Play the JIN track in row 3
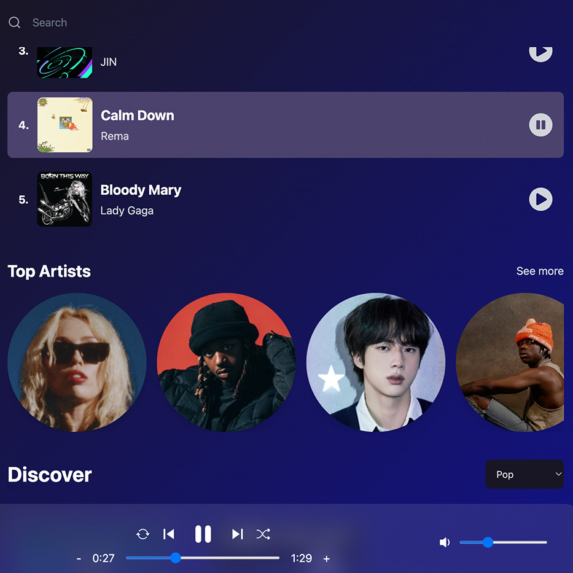This screenshot has height=573, width=573. point(540,53)
